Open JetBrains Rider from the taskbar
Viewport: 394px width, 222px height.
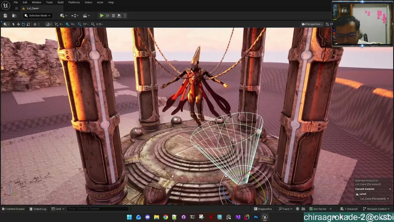coord(247,217)
